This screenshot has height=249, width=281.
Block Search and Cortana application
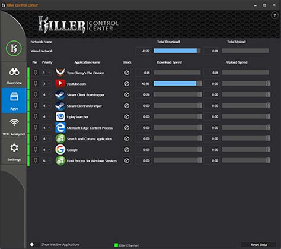click(127, 138)
